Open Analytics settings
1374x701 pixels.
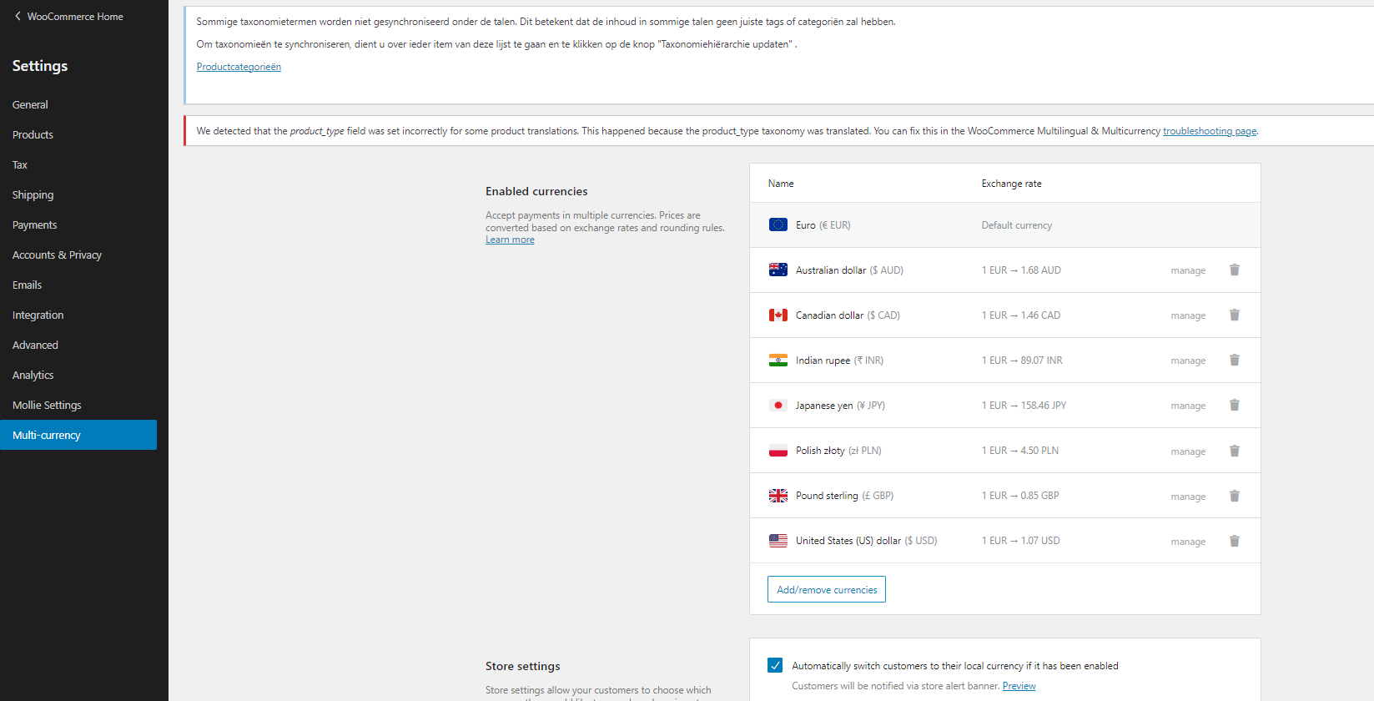coord(33,375)
